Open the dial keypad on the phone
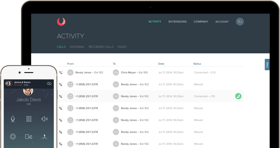The image size is (280, 148). [29, 119]
